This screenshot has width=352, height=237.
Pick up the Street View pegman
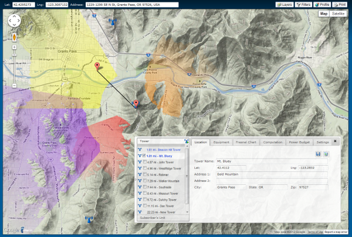tap(14, 37)
